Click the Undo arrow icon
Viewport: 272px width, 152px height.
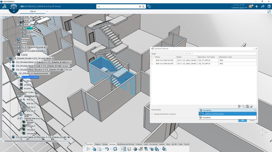[x=107, y=149]
